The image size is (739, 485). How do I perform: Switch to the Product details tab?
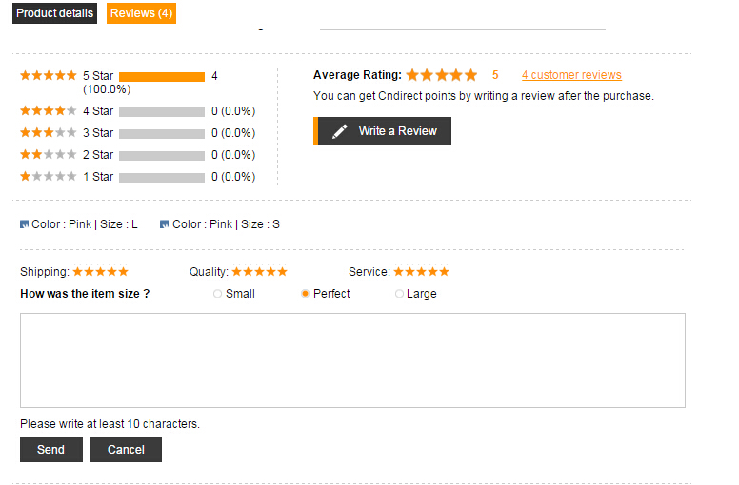54,13
